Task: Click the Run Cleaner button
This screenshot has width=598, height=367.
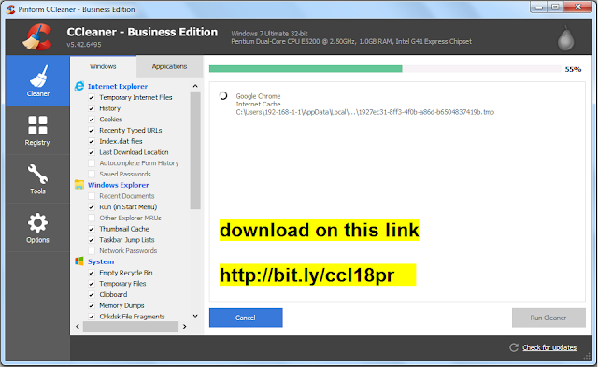Action: click(548, 318)
